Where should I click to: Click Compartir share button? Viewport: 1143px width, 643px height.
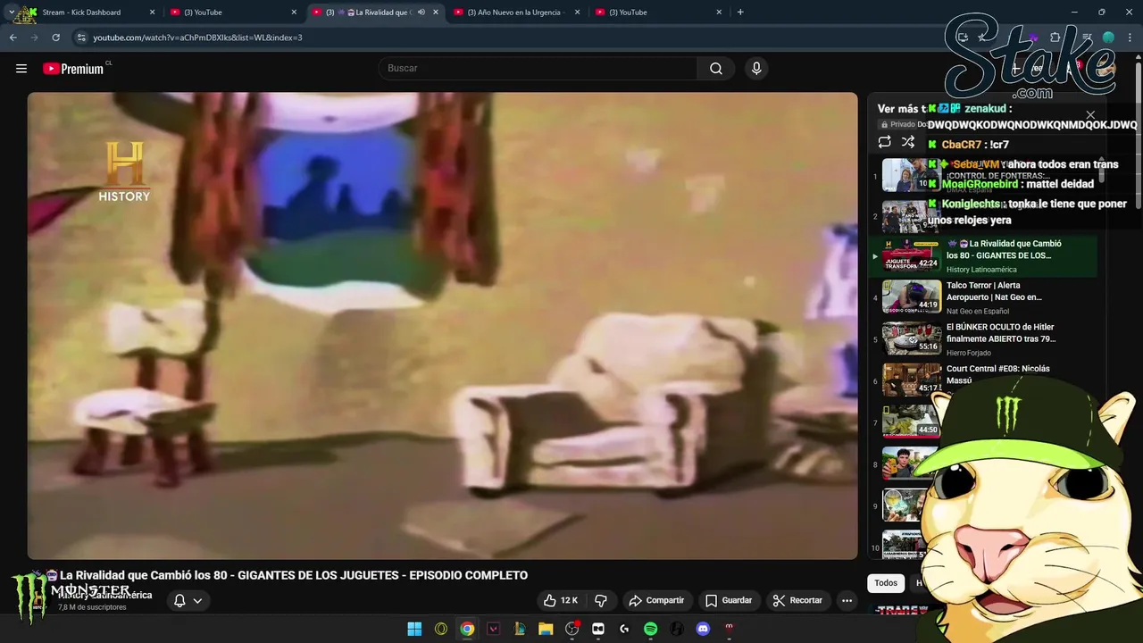656,600
